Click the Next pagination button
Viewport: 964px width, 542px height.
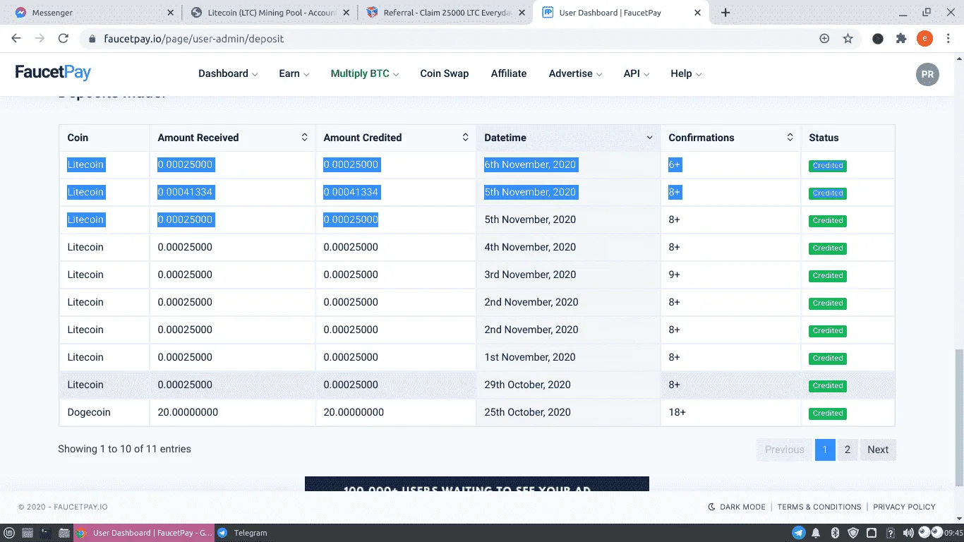pos(878,450)
